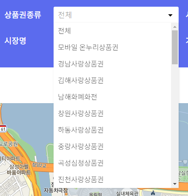Click the scrollbar up arrow in list
Image resolution: width=188 pixels, height=196 pixels.
[175, 27]
